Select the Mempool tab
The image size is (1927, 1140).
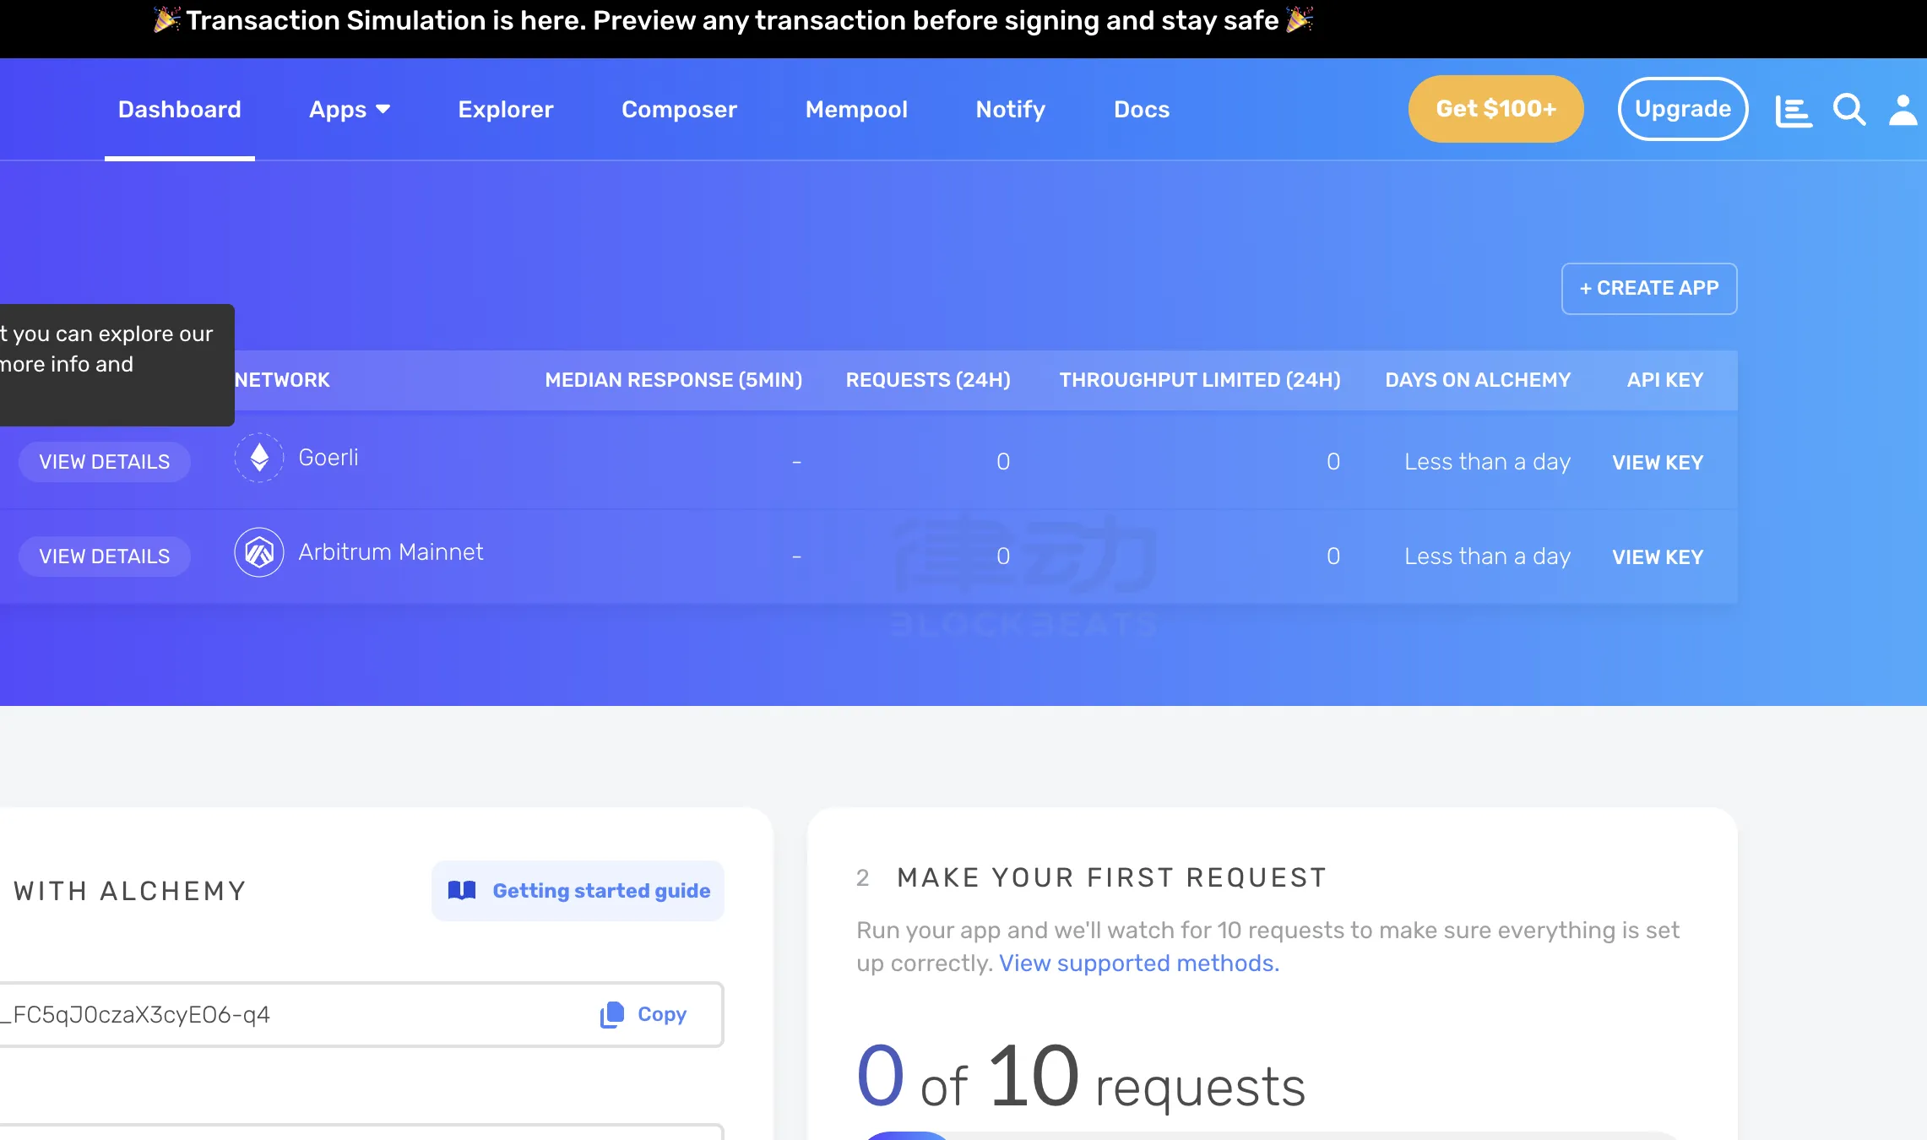click(x=856, y=109)
